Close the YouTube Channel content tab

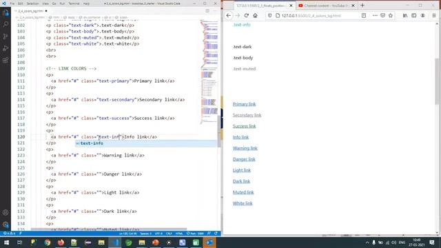click(x=353, y=6)
